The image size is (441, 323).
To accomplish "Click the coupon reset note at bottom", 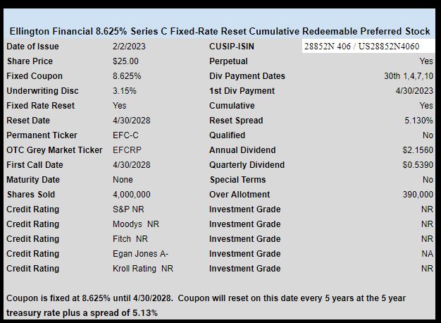I will (206, 305).
